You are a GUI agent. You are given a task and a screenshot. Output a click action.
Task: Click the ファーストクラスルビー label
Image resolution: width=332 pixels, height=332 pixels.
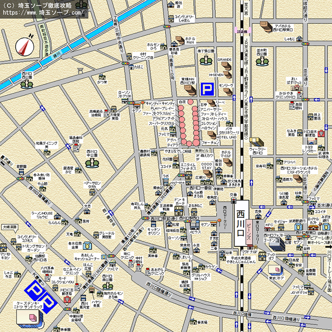point(158,114)
